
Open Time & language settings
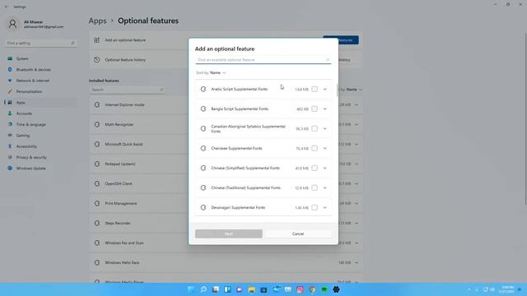(x=40, y=124)
